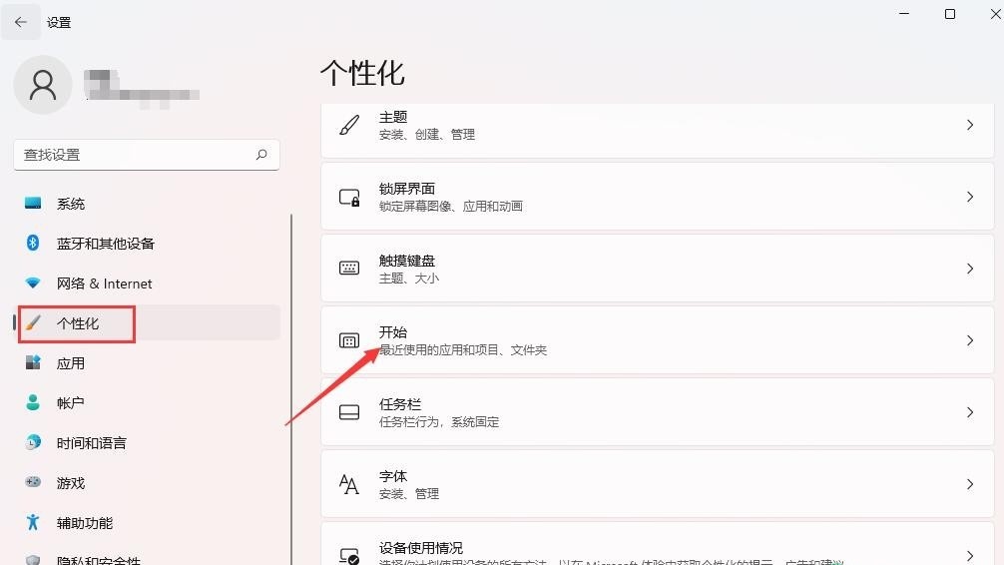Click the 设备使用情况 device icon
The image size is (1004, 565).
click(349, 555)
